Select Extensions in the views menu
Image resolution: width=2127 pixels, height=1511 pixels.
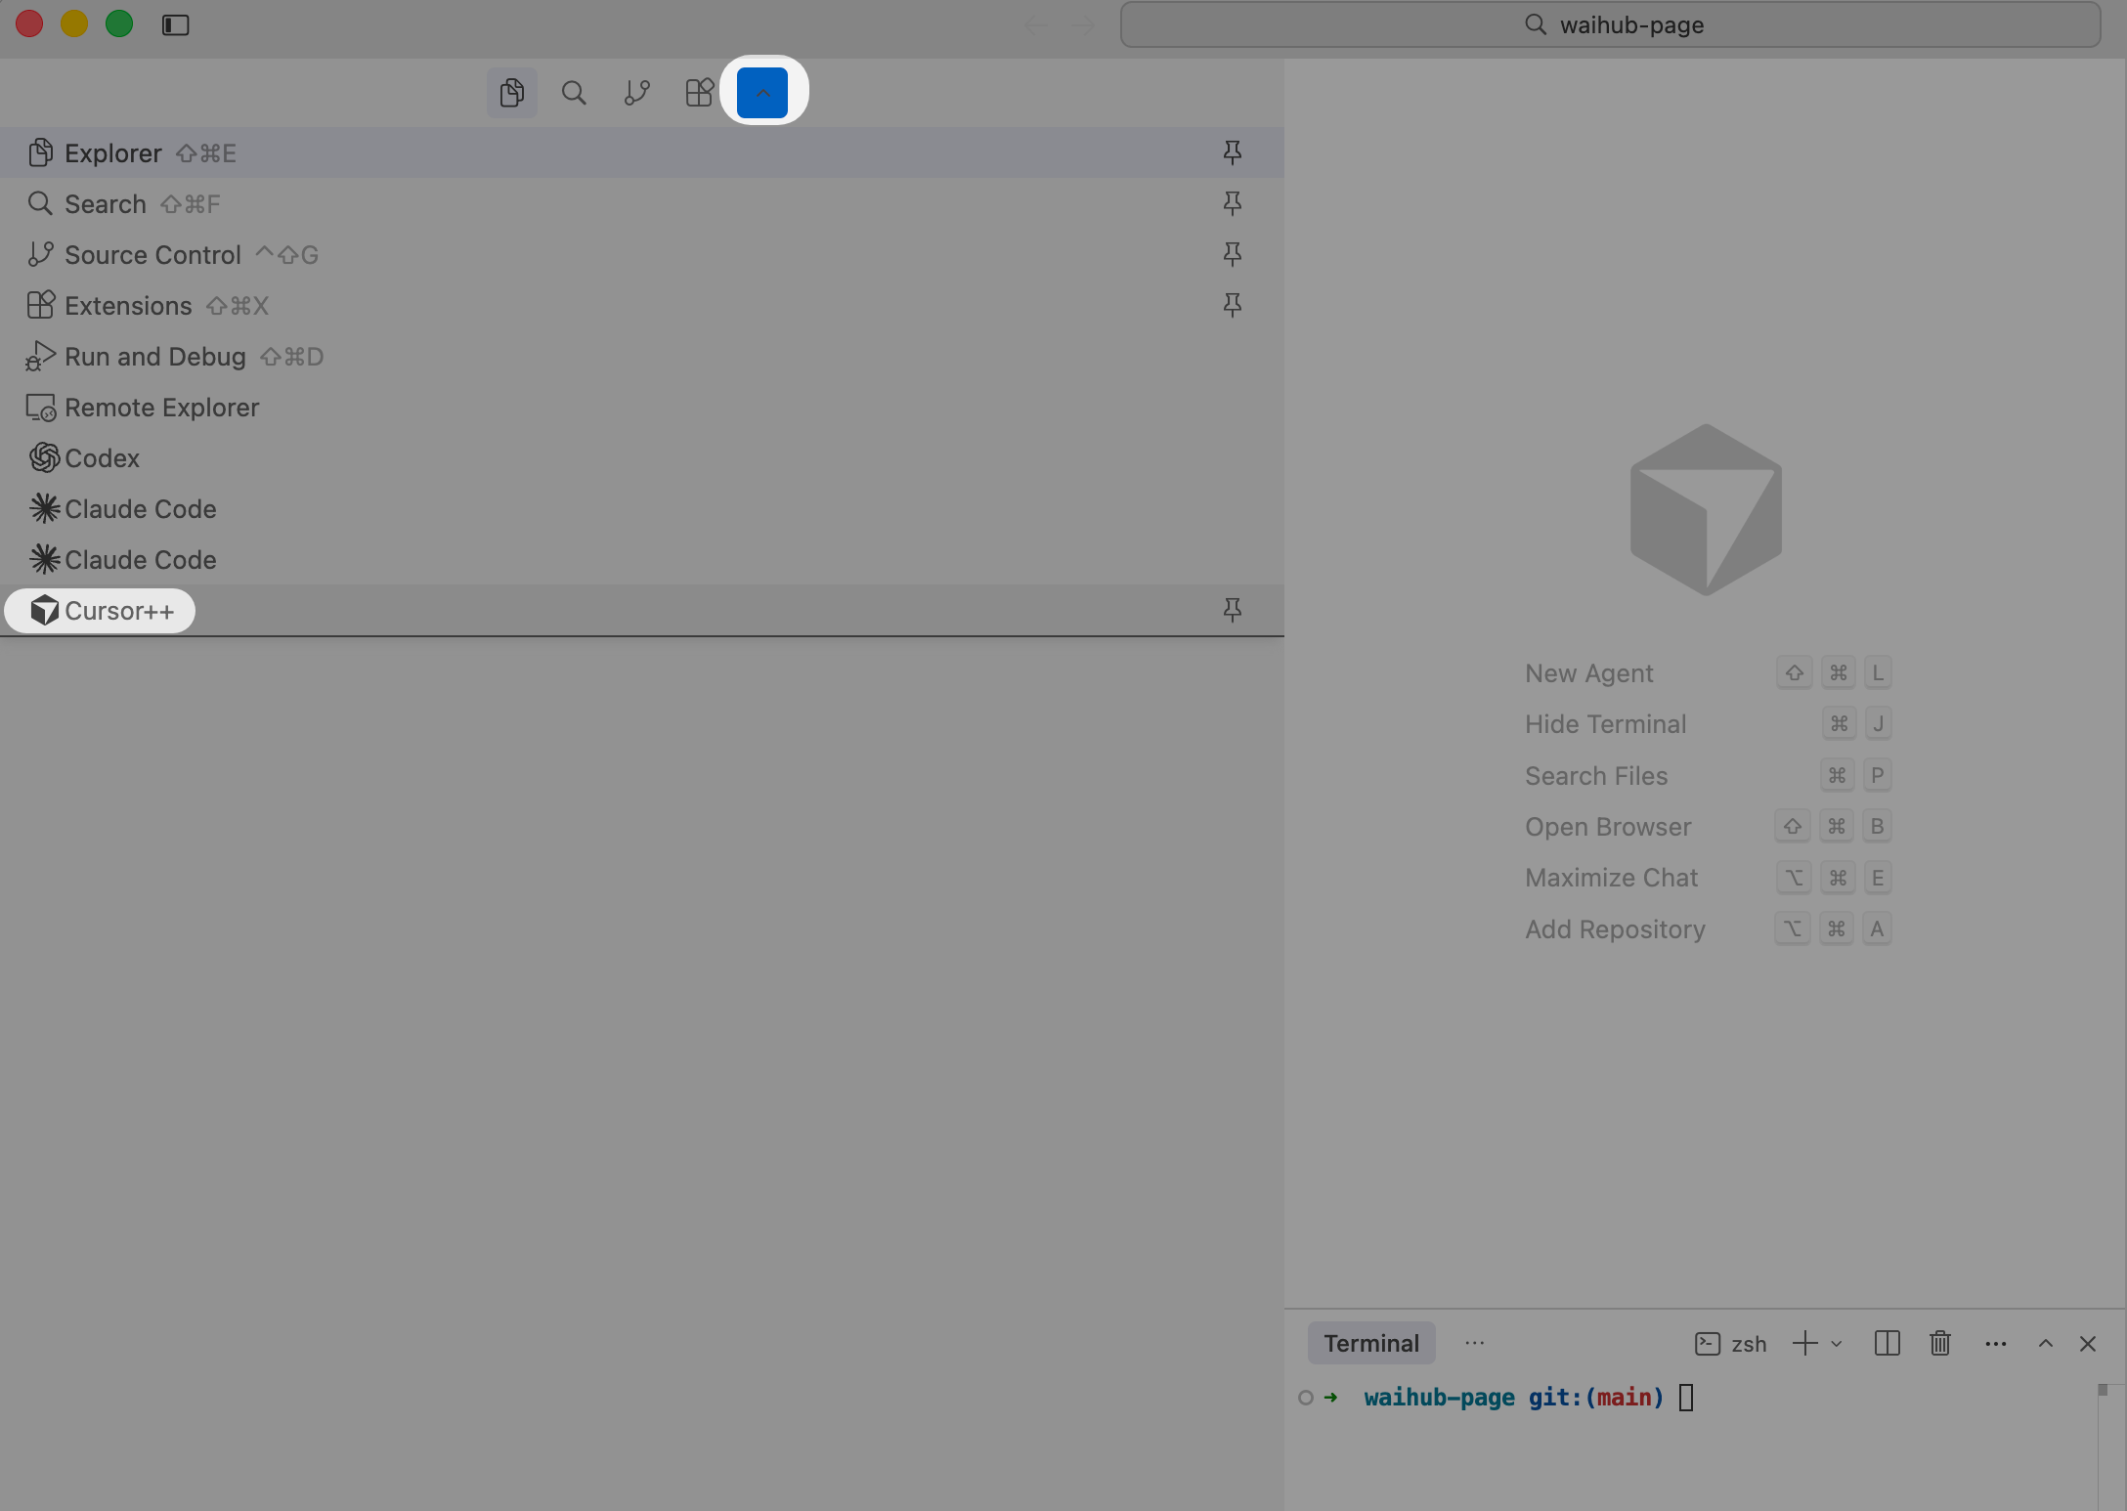point(642,305)
